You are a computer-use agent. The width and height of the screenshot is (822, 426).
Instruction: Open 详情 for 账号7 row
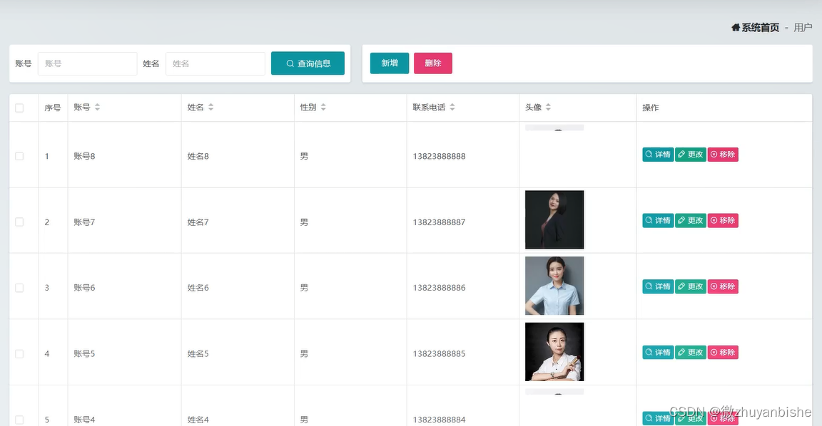(658, 220)
